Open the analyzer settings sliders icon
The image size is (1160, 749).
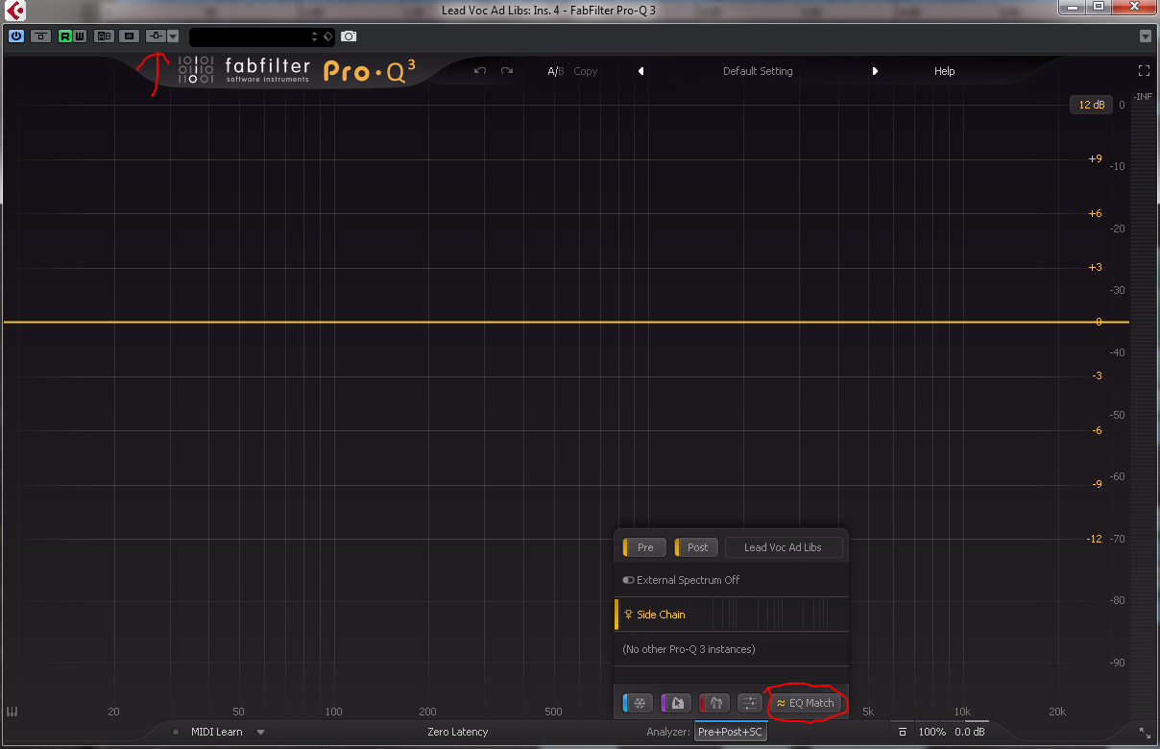[x=750, y=703]
